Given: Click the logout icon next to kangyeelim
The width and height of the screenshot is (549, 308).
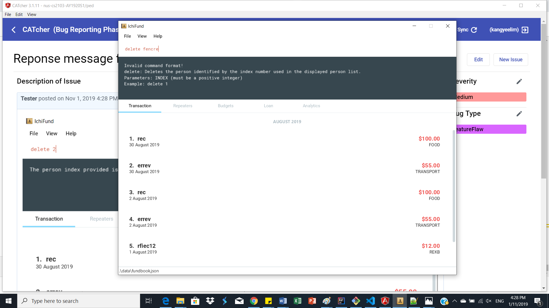Looking at the screenshot, I should [x=525, y=30].
